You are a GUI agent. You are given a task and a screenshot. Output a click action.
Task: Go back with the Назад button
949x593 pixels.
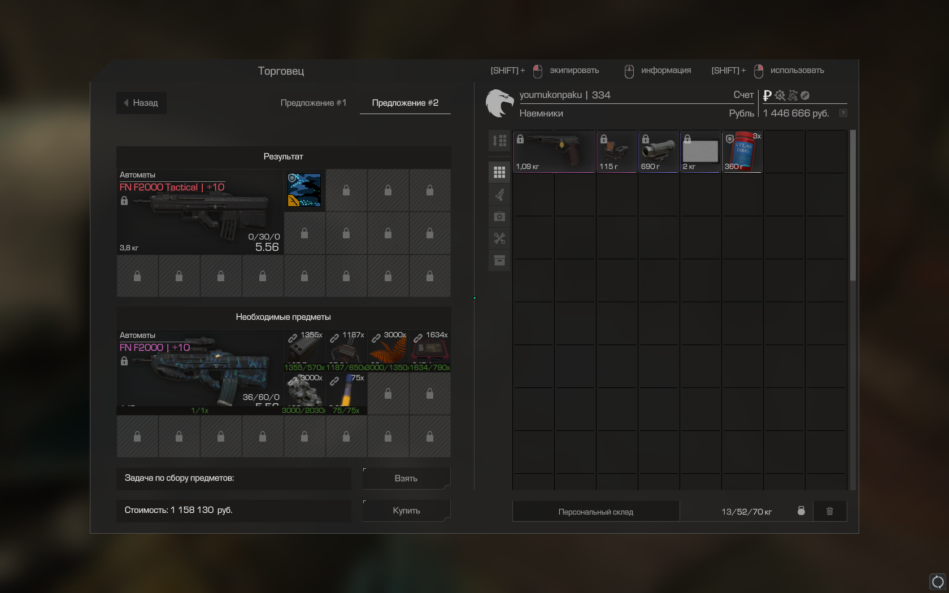click(141, 103)
